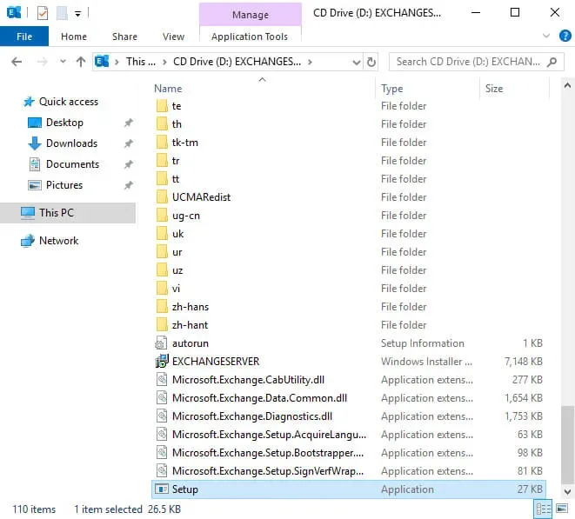Switch to Large icons view in status bar
This screenshot has width=575, height=519.
[x=562, y=509]
